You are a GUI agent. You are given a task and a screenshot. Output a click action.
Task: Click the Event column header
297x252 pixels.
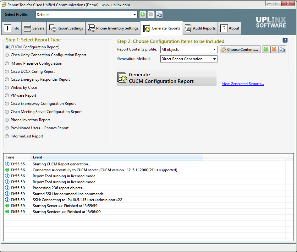(x=158, y=157)
